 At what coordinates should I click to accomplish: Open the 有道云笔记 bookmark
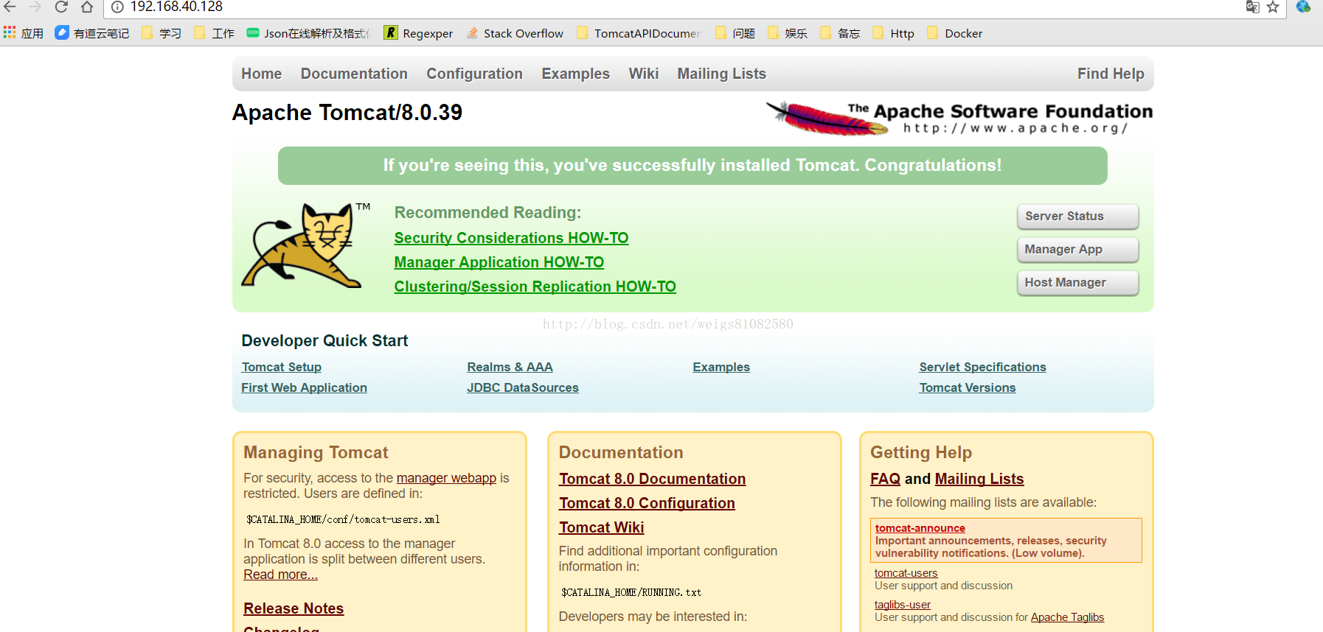coord(92,33)
